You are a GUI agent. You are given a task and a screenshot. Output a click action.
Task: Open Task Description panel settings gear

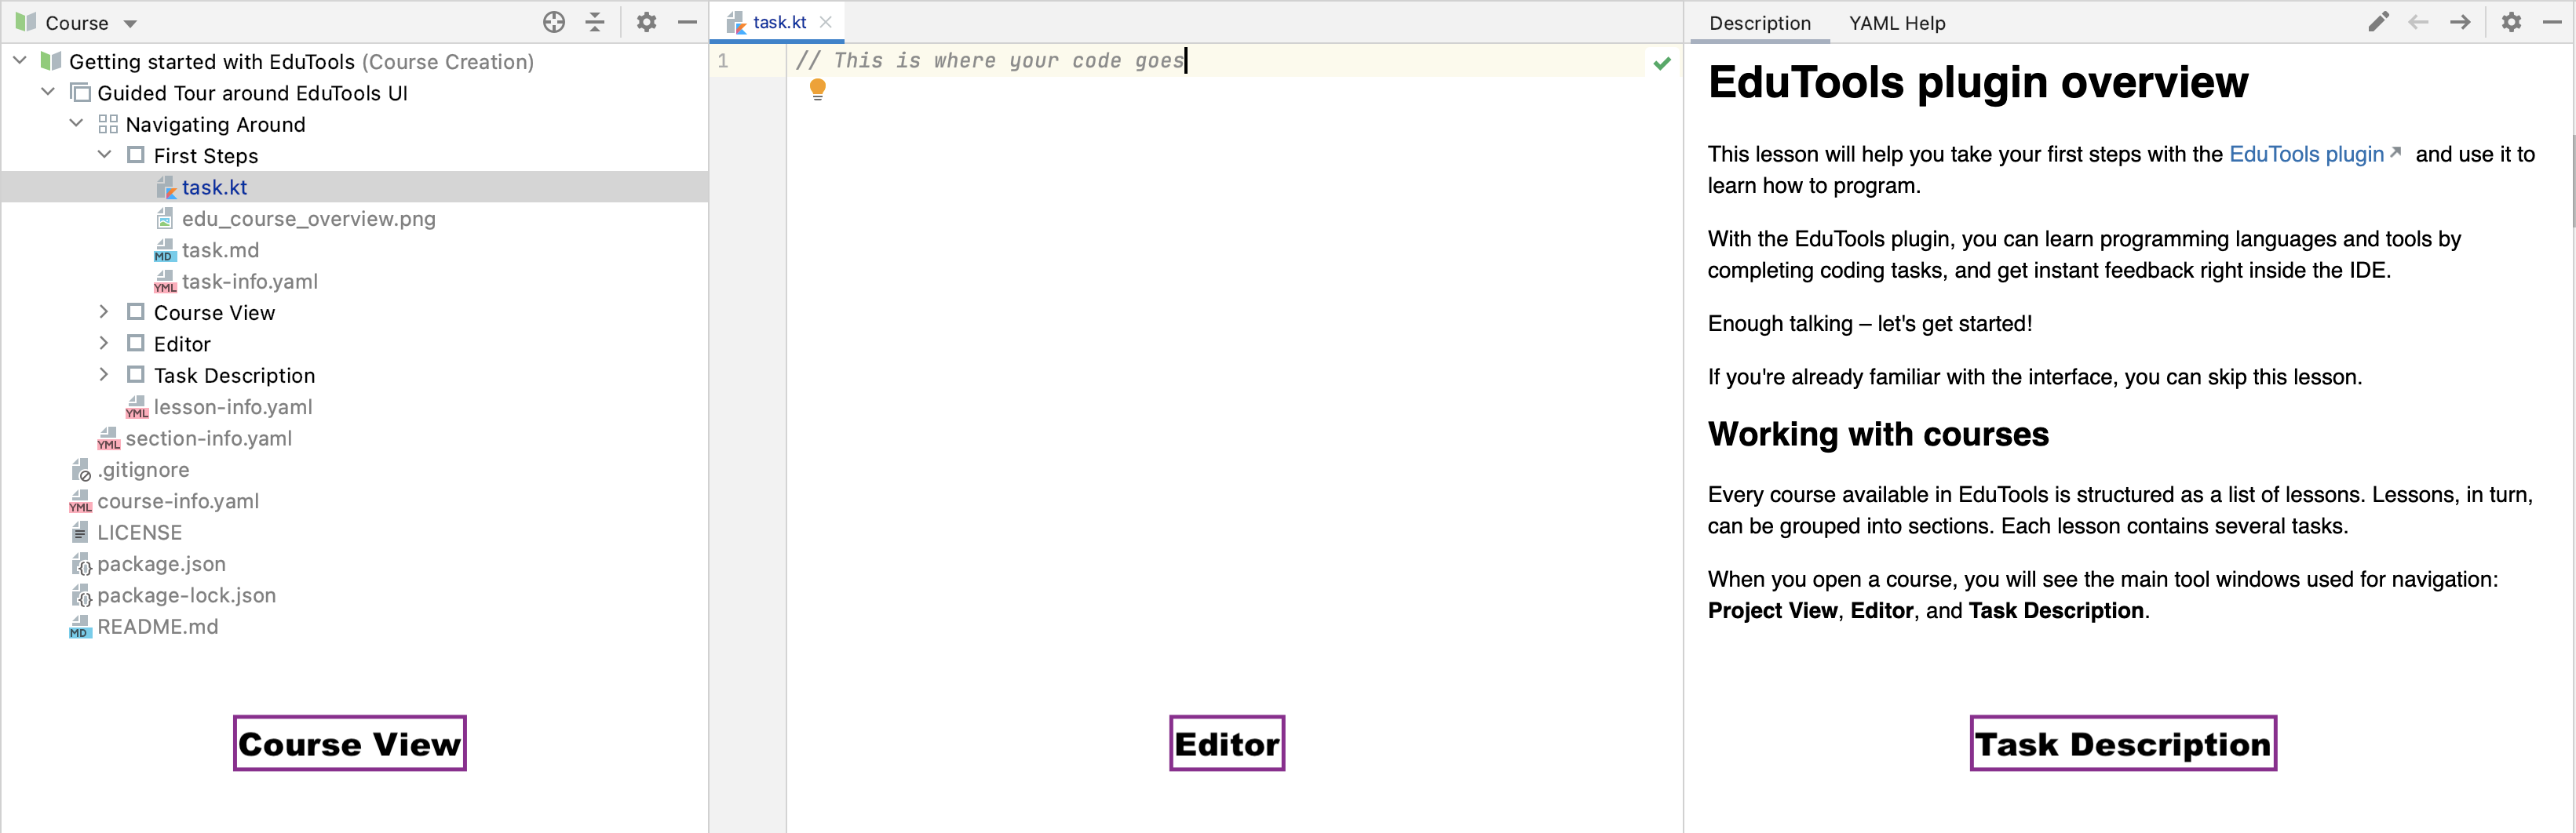pos(2511,22)
